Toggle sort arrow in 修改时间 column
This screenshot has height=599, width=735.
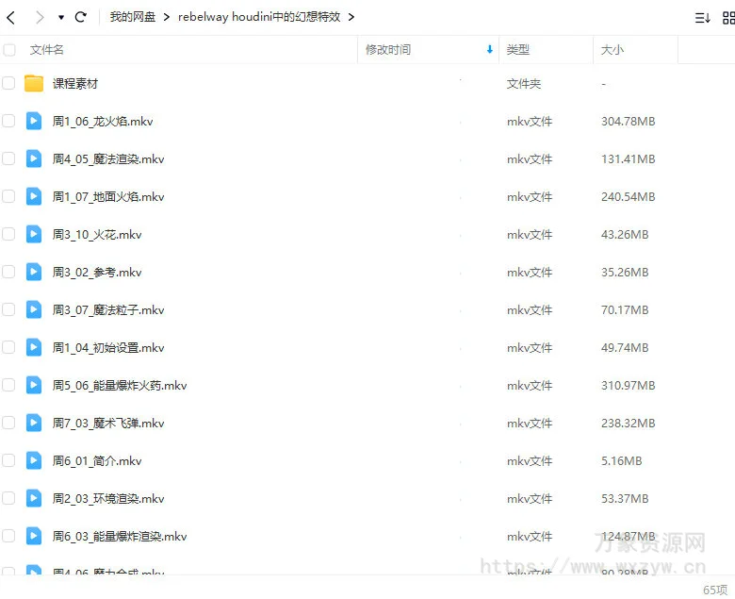[x=489, y=50]
